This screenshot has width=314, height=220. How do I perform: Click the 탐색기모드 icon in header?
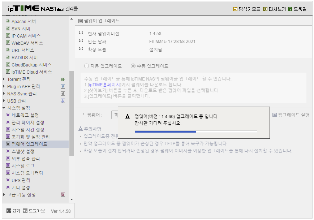pyautogui.click(x=235, y=9)
